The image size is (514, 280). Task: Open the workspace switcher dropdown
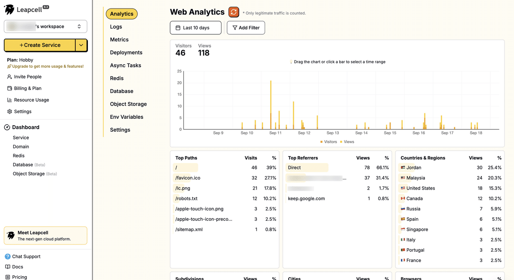[x=45, y=27]
